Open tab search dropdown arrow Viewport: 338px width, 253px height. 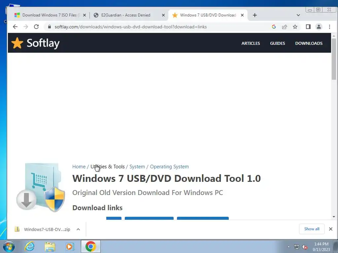(x=298, y=15)
